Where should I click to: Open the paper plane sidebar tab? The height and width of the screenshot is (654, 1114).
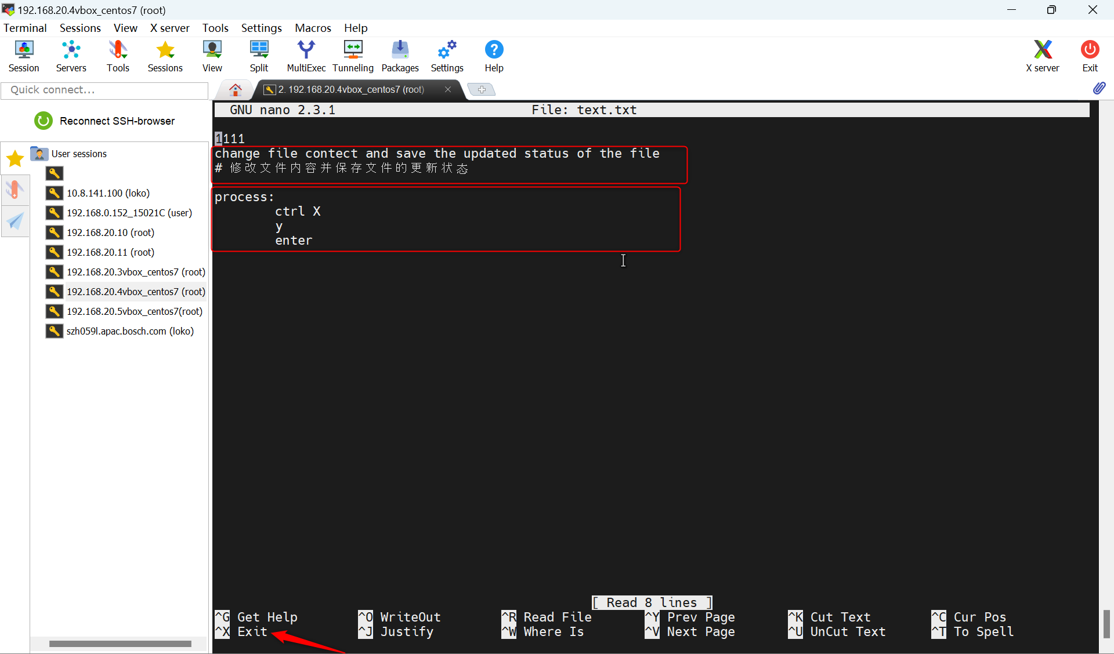point(15,221)
